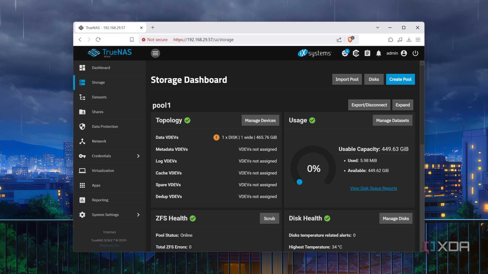Open the Dashboard from the sidebar
The width and height of the screenshot is (488, 274).
[101, 68]
